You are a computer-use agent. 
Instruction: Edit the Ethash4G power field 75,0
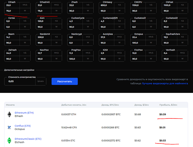44,11
